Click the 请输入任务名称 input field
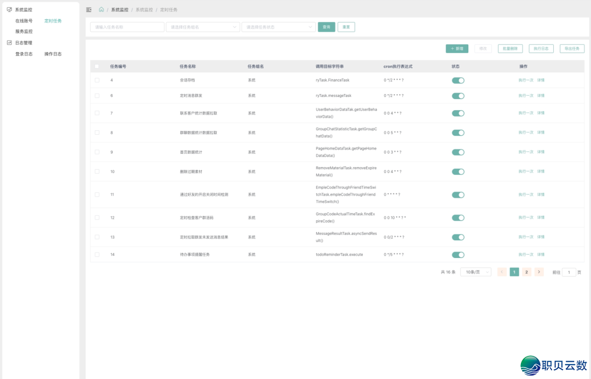The image size is (591, 379). [x=126, y=26]
